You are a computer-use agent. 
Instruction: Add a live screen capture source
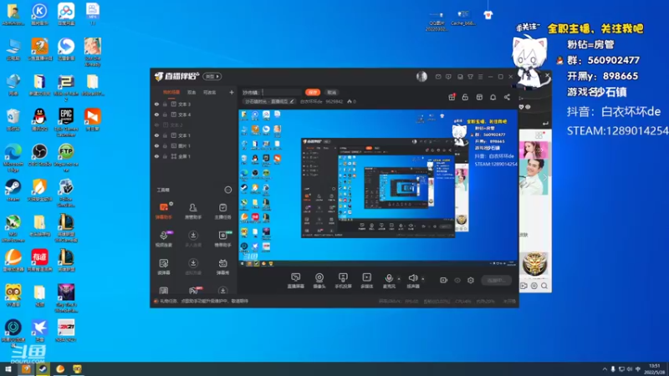[x=296, y=281]
